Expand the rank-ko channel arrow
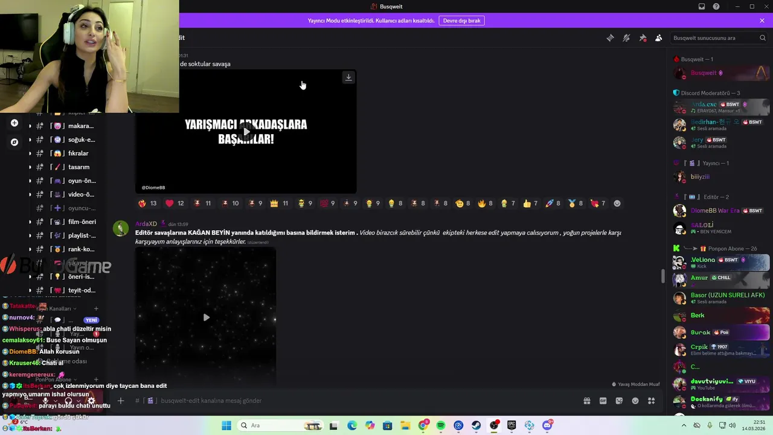This screenshot has height=435, width=773. pyautogui.click(x=30, y=249)
